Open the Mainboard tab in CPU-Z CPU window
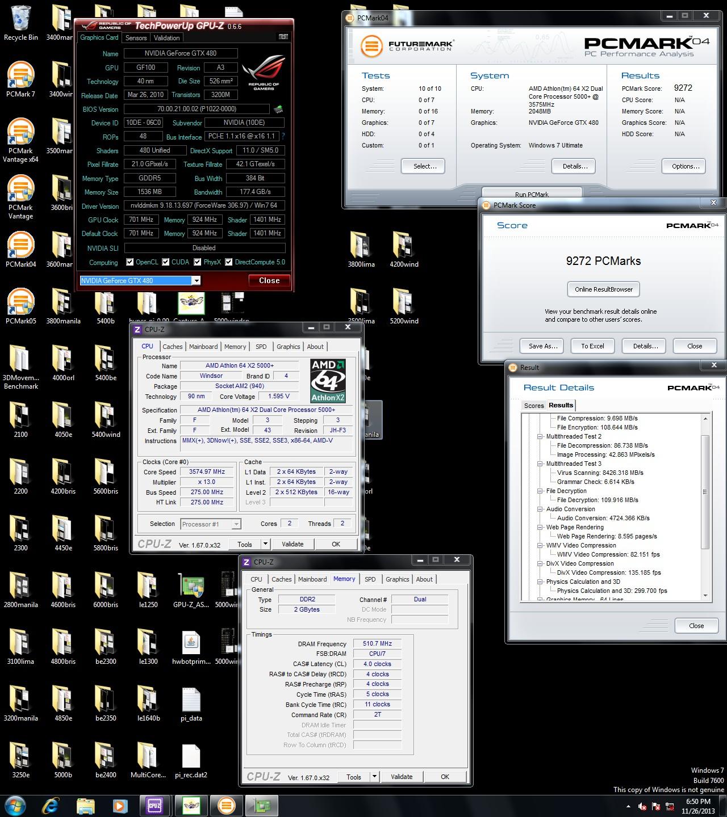The height and width of the screenshot is (817, 727). click(x=203, y=347)
